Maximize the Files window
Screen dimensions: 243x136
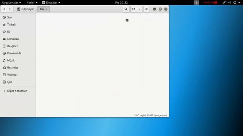(160, 9)
